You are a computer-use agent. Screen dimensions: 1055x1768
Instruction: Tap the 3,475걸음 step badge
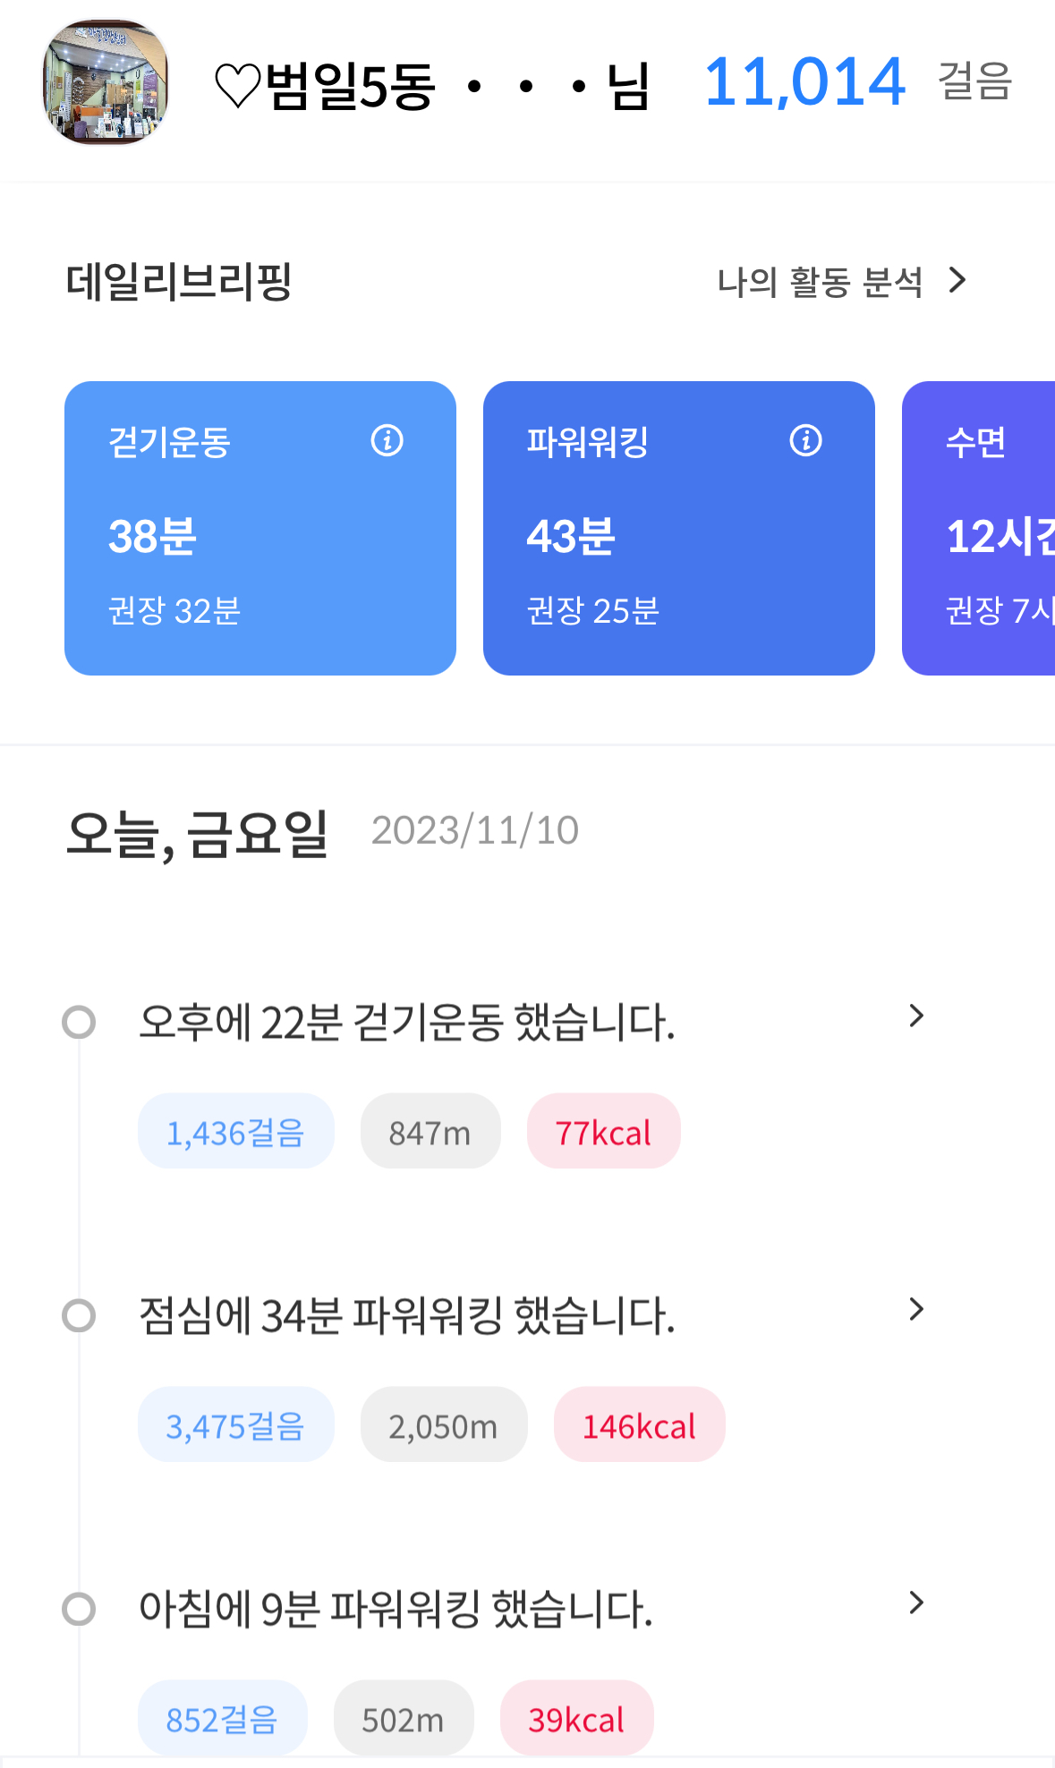[x=235, y=1425]
